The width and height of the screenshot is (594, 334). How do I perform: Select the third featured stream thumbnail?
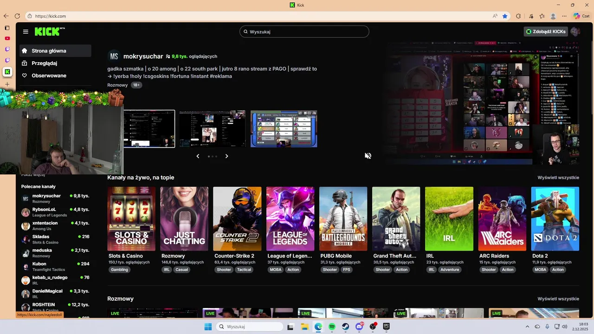coord(284,129)
